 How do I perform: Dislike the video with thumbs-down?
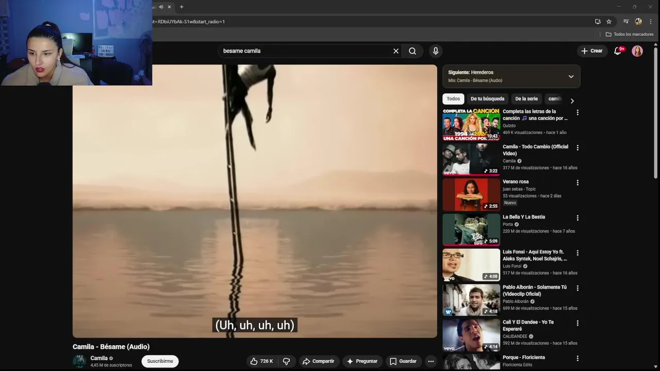click(x=287, y=361)
